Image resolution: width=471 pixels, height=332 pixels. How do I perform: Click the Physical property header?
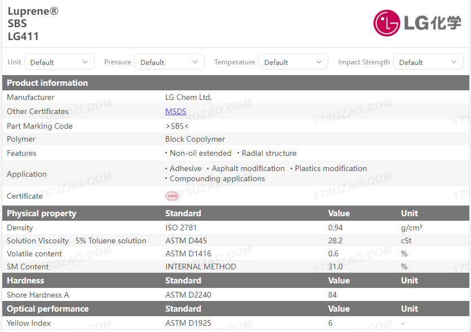tap(41, 213)
